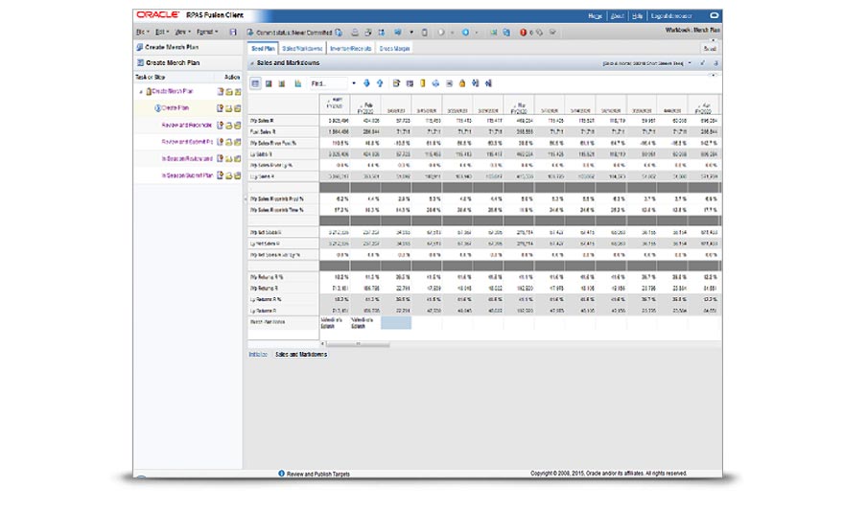Viewport: 844px width, 511px height.
Task: Collapse the Sales and Markdowns panel header
Action: click(251, 63)
